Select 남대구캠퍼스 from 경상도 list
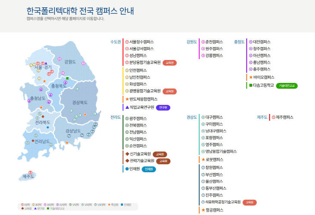Viewport: 315px width, 215px height. coord(216,131)
